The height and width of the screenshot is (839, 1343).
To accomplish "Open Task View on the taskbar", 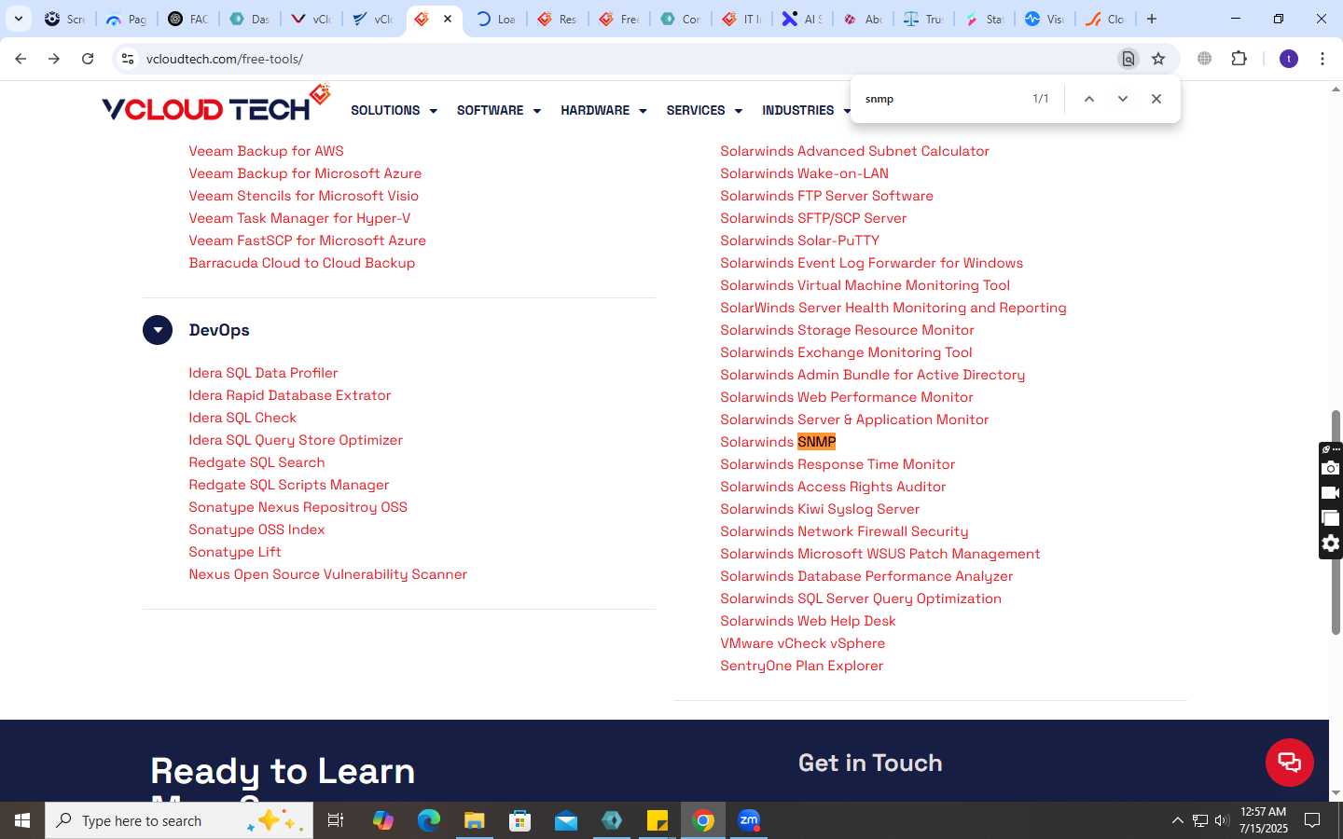I will point(336,820).
